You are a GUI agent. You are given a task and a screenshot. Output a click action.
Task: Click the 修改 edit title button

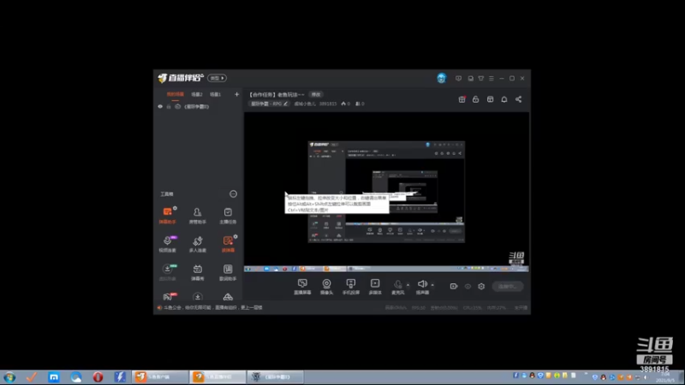[x=316, y=94]
